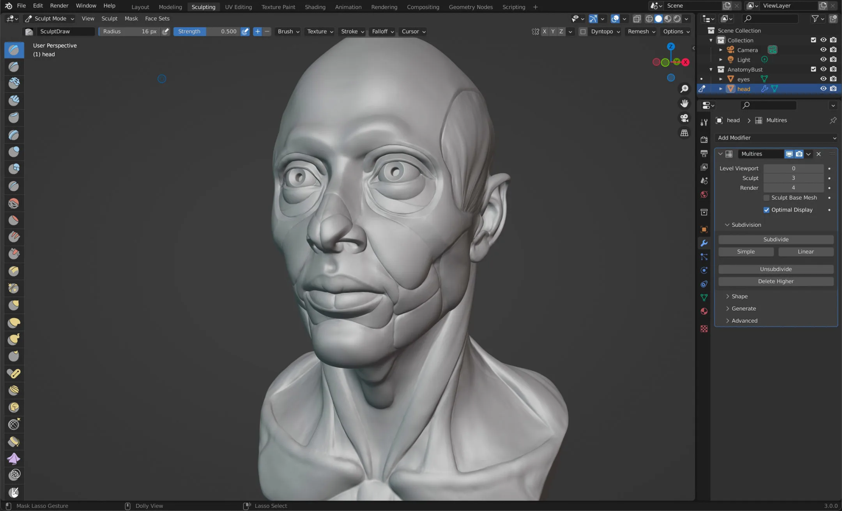Click the Subdivide button
Image resolution: width=842 pixels, height=511 pixels.
point(776,239)
